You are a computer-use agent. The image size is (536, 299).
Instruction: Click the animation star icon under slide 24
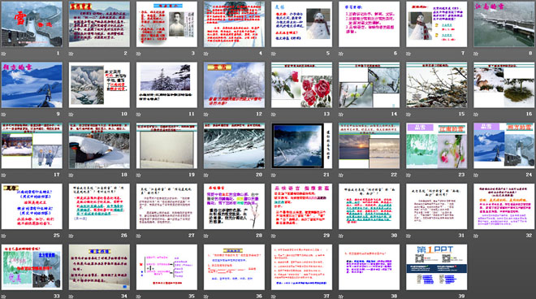[476, 175]
